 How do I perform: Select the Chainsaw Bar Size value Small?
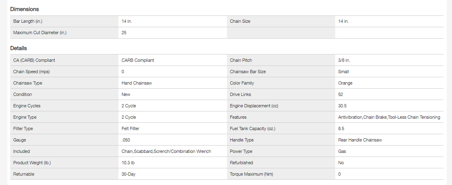coord(344,72)
